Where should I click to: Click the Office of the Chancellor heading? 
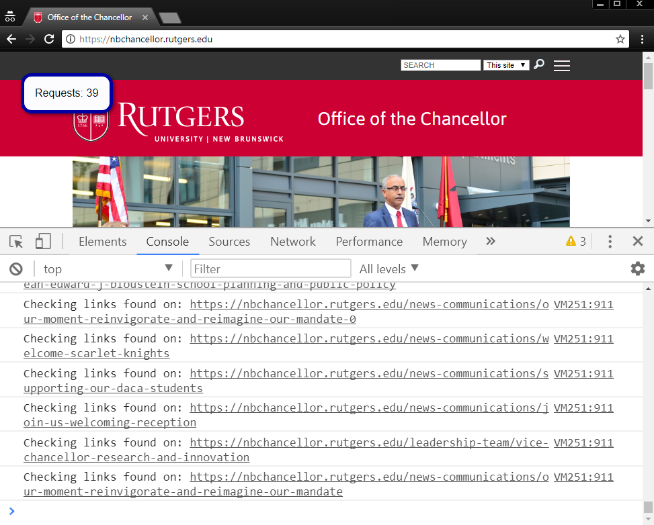point(412,120)
